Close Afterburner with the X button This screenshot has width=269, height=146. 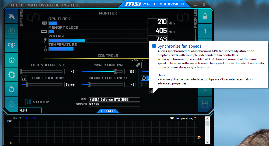204,5
